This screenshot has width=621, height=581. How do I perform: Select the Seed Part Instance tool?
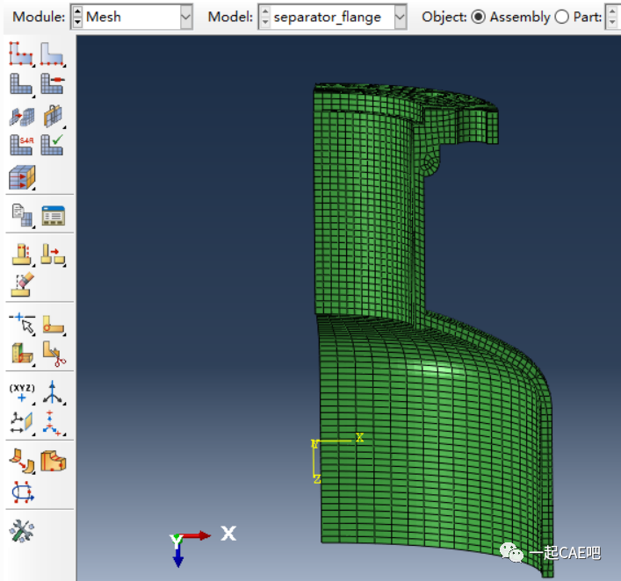(x=20, y=54)
